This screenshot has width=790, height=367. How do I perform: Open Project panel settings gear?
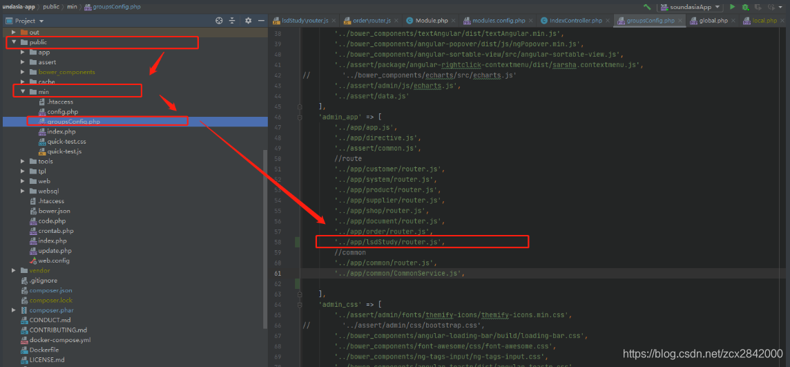pos(248,21)
